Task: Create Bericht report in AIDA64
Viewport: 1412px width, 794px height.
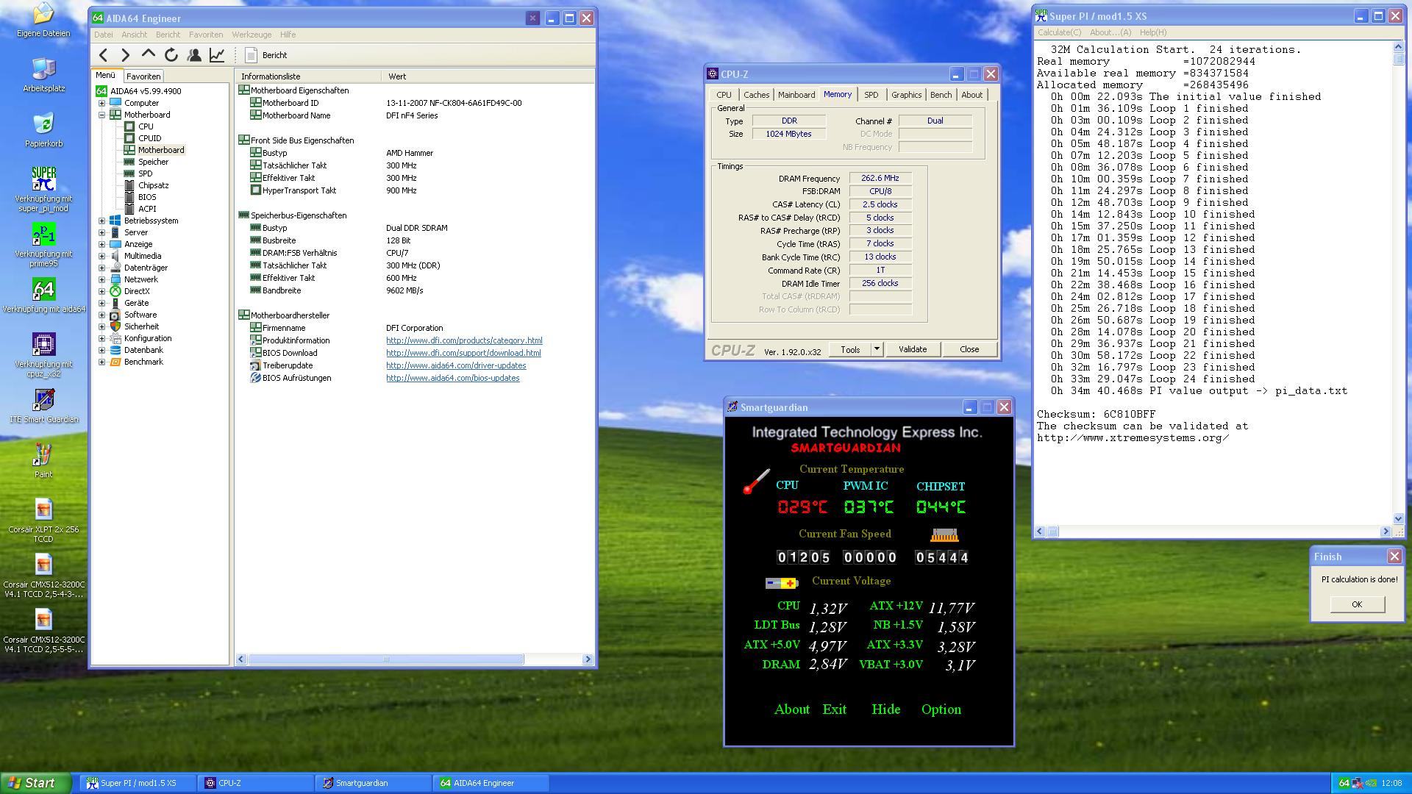Action: pos(266,55)
